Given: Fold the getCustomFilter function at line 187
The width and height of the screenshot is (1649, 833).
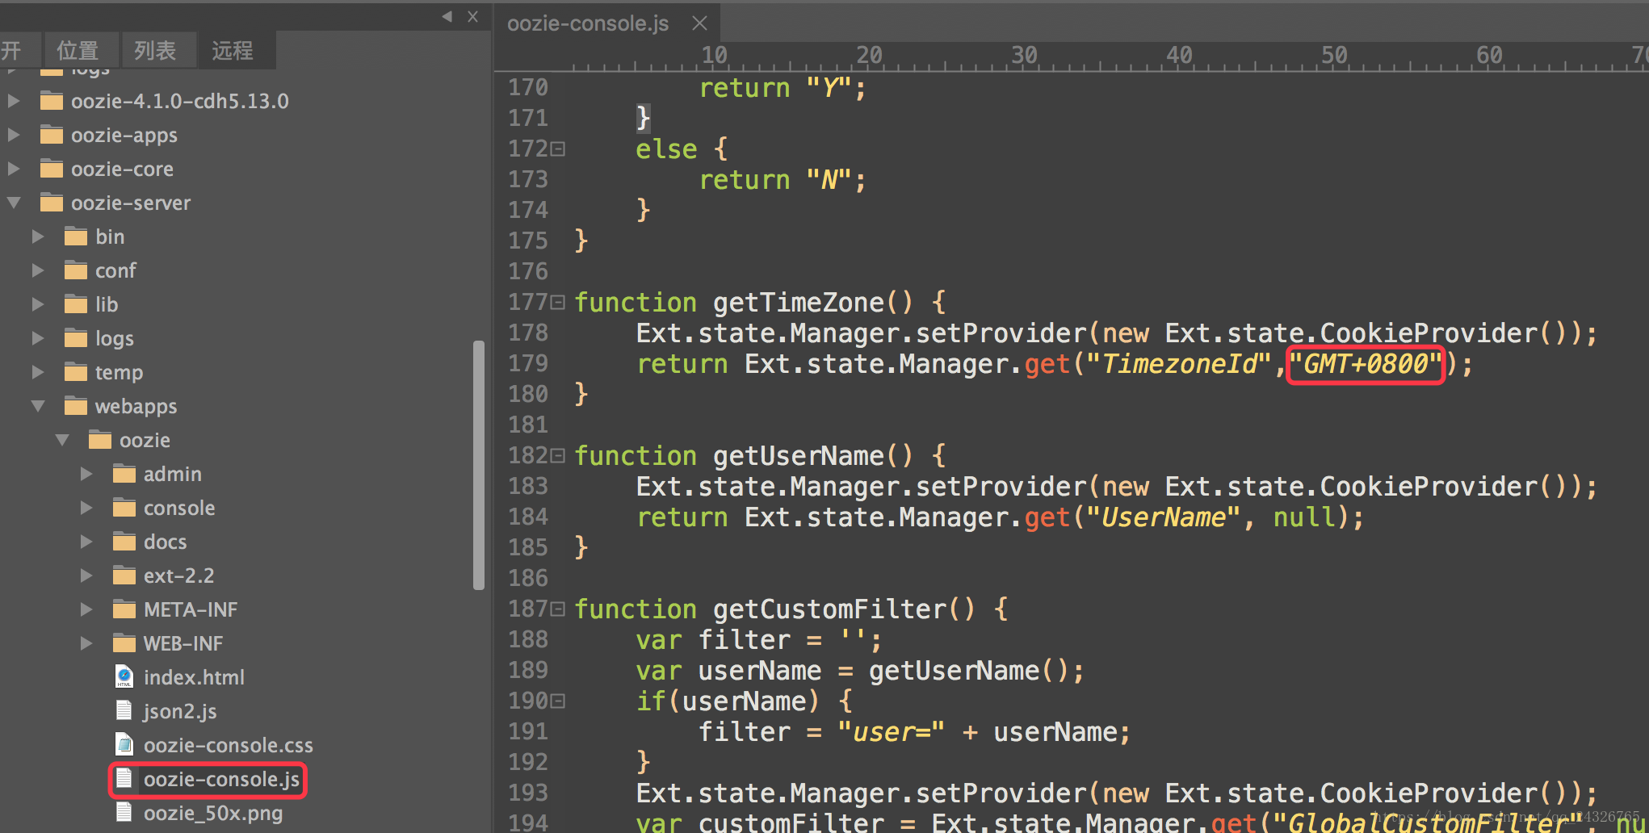Looking at the screenshot, I should (558, 609).
